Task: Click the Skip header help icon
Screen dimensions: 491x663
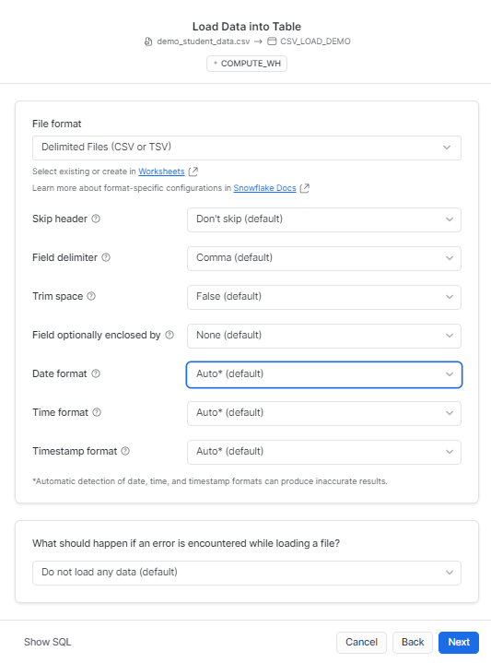Action: [x=96, y=219]
